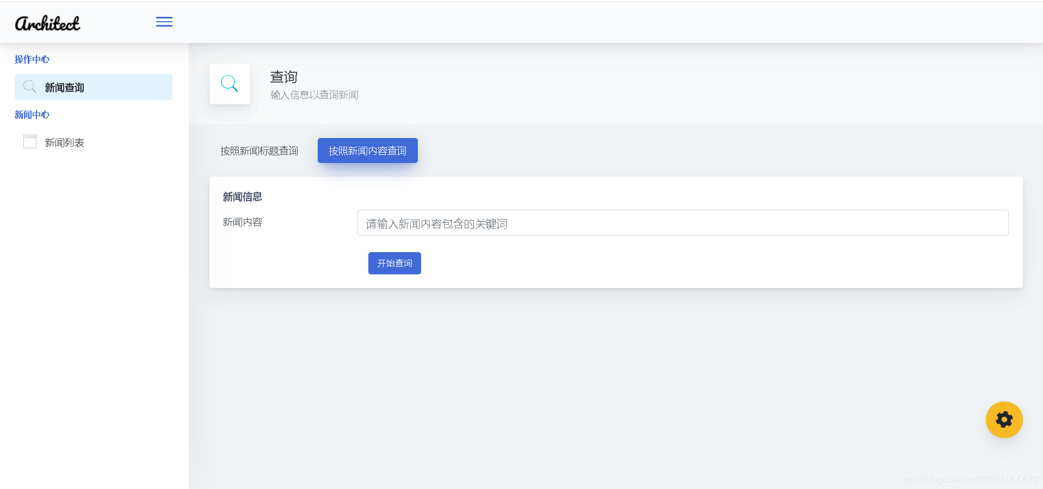
Task: Click the document icon beside 新闻列表
Action: point(30,141)
